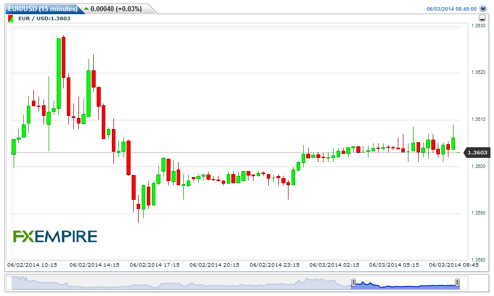Click the 1.3610 price axis label

click(478, 119)
